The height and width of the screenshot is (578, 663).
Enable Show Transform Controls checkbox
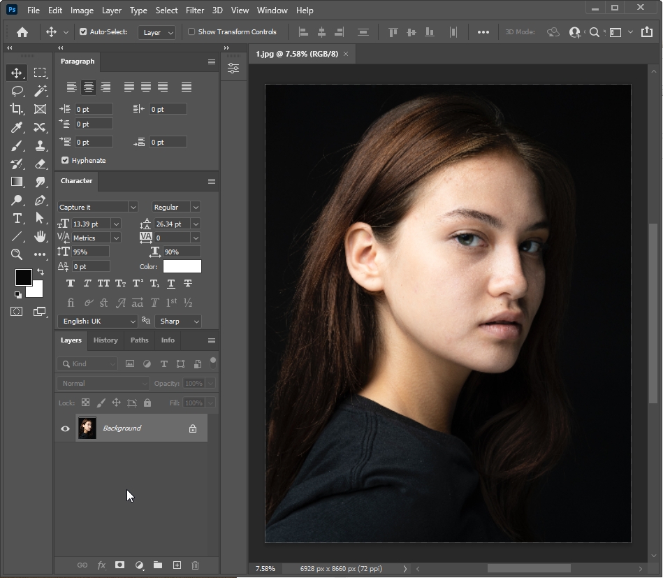click(191, 32)
